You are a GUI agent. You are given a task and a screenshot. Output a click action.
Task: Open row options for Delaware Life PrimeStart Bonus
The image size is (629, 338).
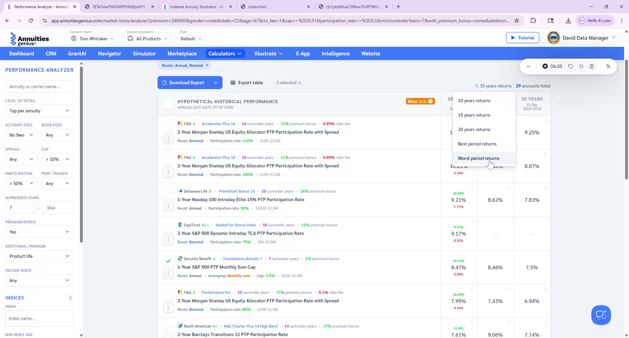pyautogui.click(x=168, y=206)
